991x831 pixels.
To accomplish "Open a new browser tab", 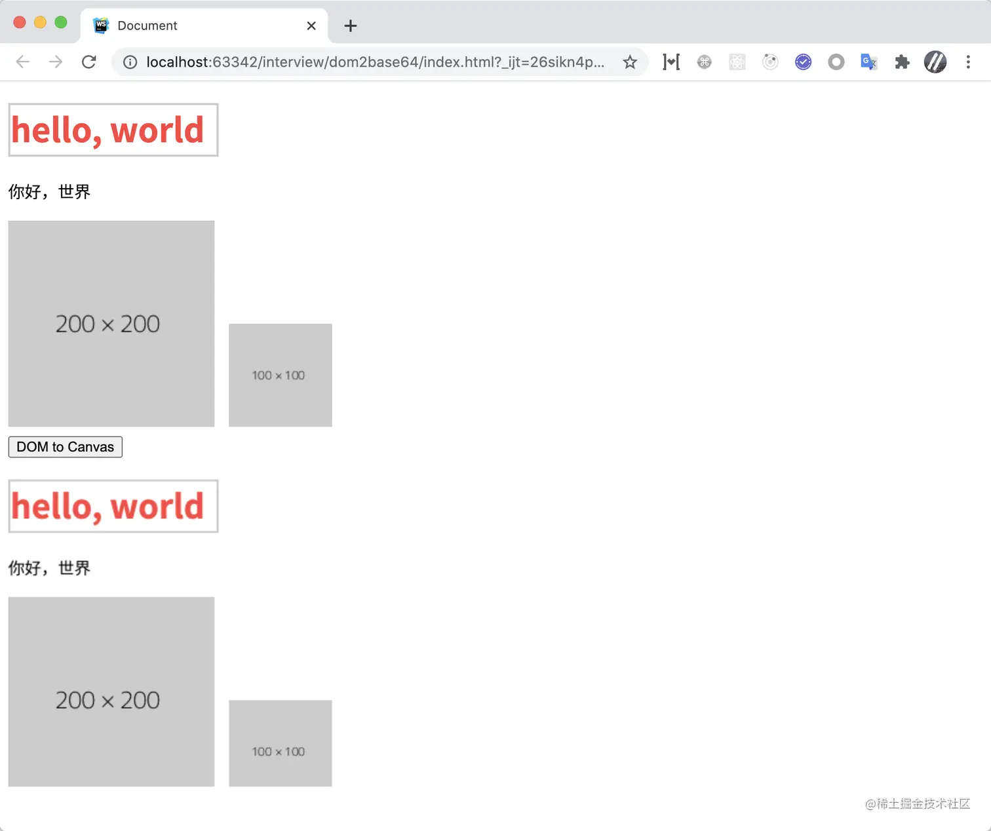I will pyautogui.click(x=350, y=26).
